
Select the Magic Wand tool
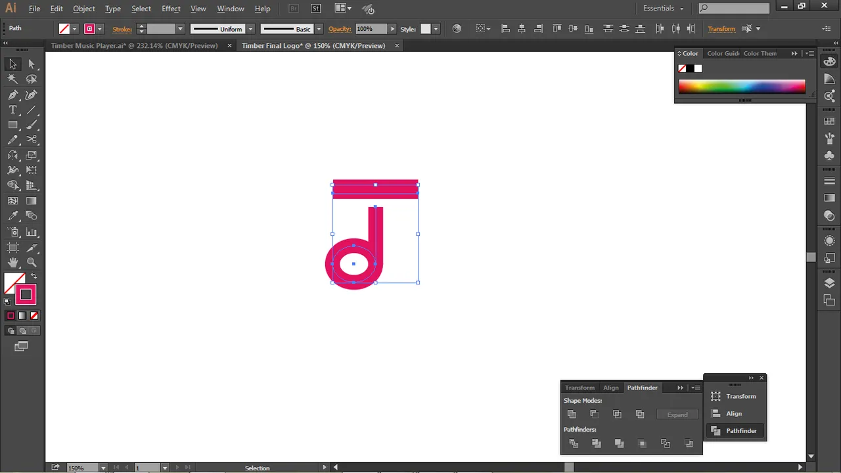(12, 79)
